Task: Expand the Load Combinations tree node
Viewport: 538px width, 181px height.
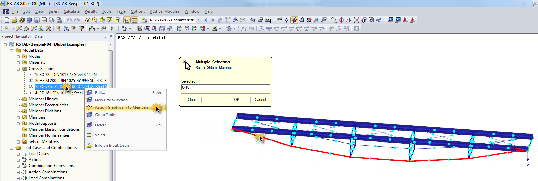Action: [x=18, y=178]
